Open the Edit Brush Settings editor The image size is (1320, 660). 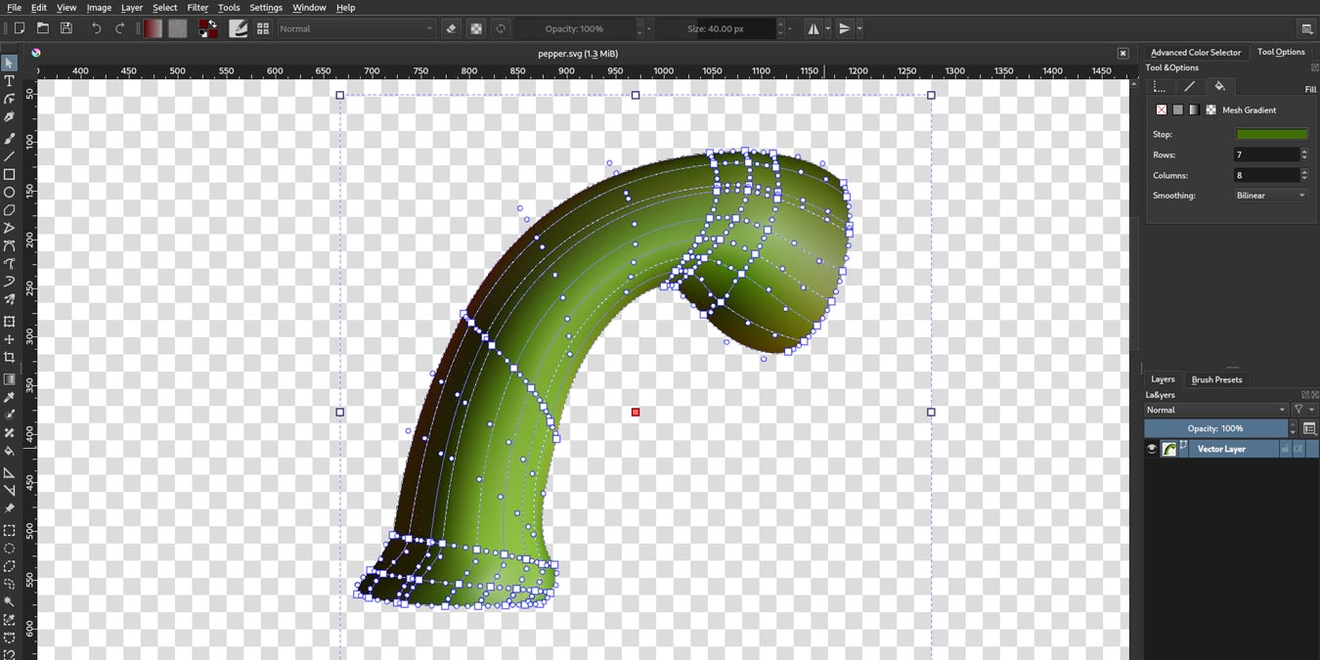(238, 28)
